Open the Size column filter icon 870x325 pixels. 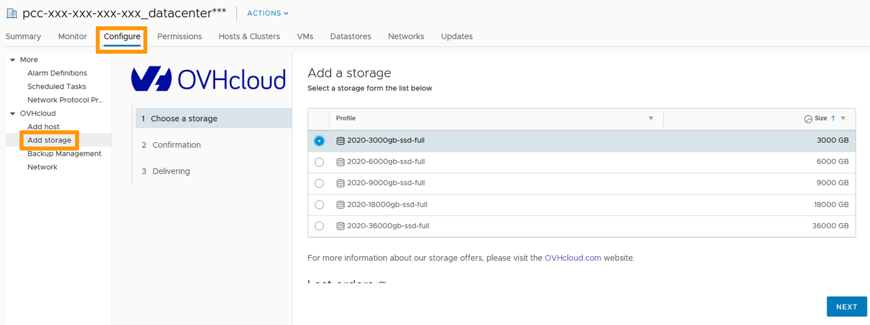pyautogui.click(x=843, y=118)
